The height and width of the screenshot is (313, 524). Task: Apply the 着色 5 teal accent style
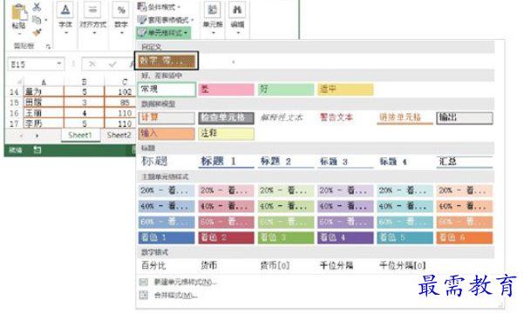(x=405, y=237)
